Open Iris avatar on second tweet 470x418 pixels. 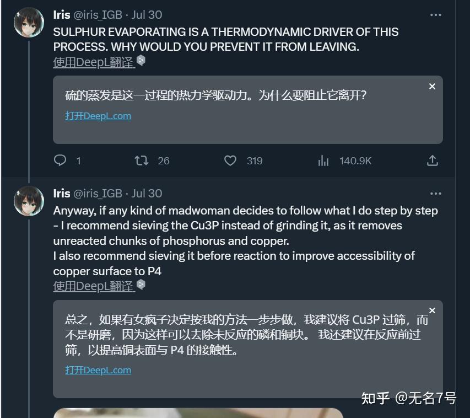click(29, 201)
